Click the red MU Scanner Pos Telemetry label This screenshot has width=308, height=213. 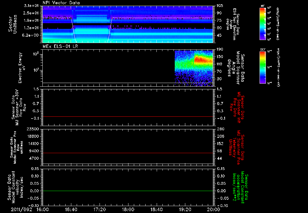click(x=236, y=147)
